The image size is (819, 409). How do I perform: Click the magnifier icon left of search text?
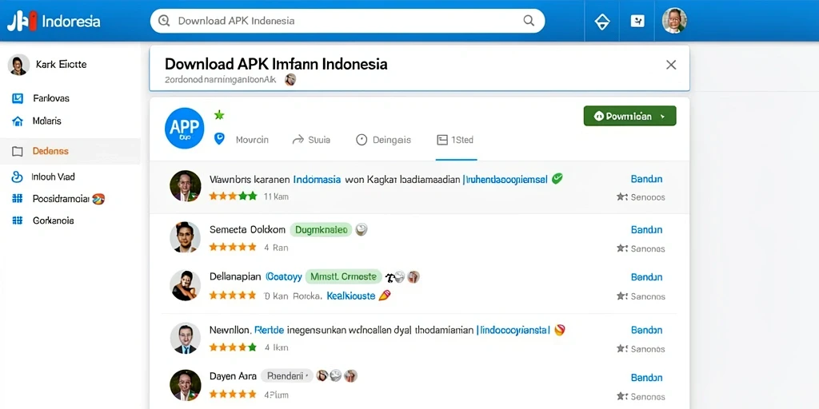(164, 21)
